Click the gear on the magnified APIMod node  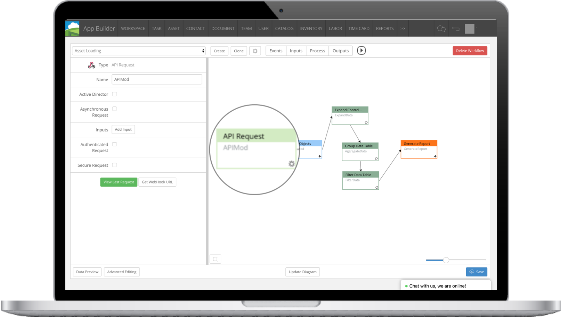coord(291,164)
